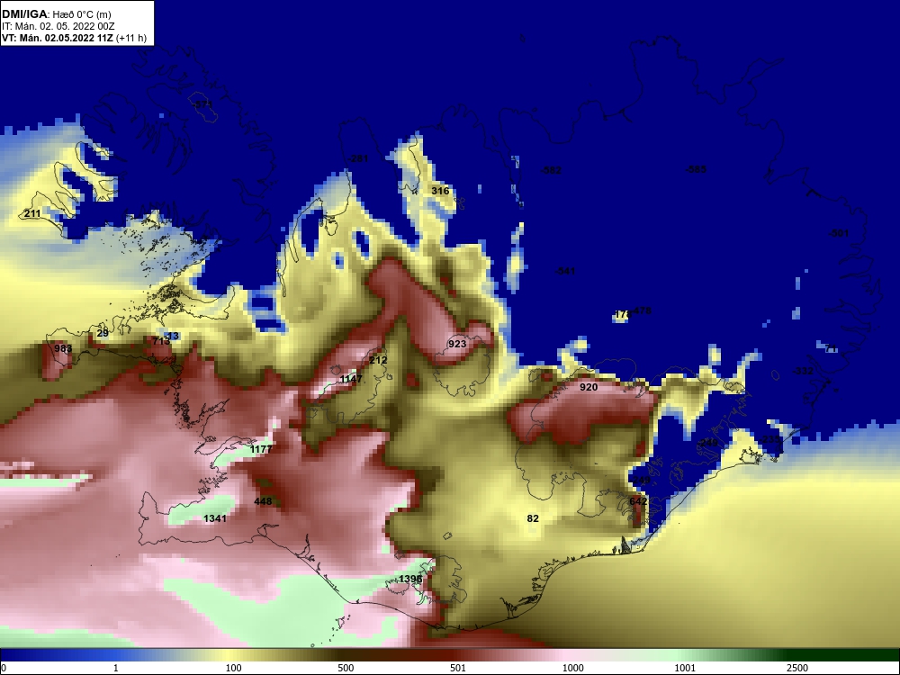The image size is (900, 675).
Task: Click the 1396 map value
Action: [410, 579]
